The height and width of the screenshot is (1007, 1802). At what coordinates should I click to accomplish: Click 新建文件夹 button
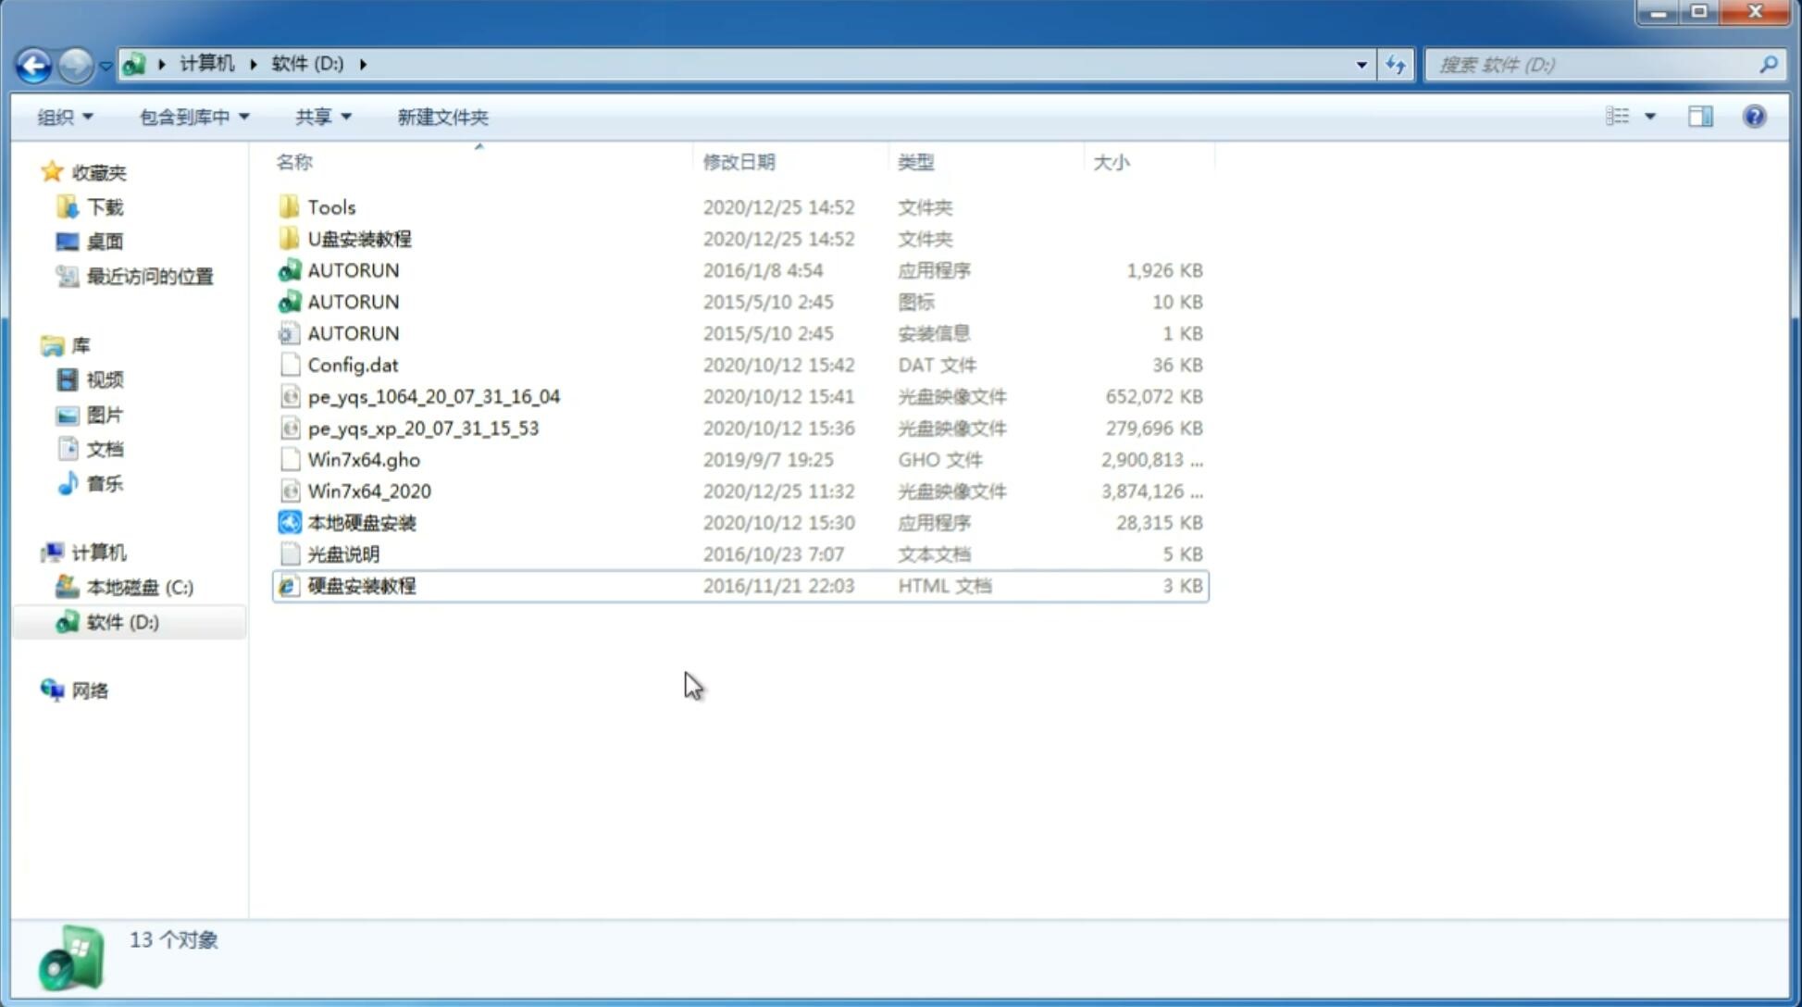point(441,117)
